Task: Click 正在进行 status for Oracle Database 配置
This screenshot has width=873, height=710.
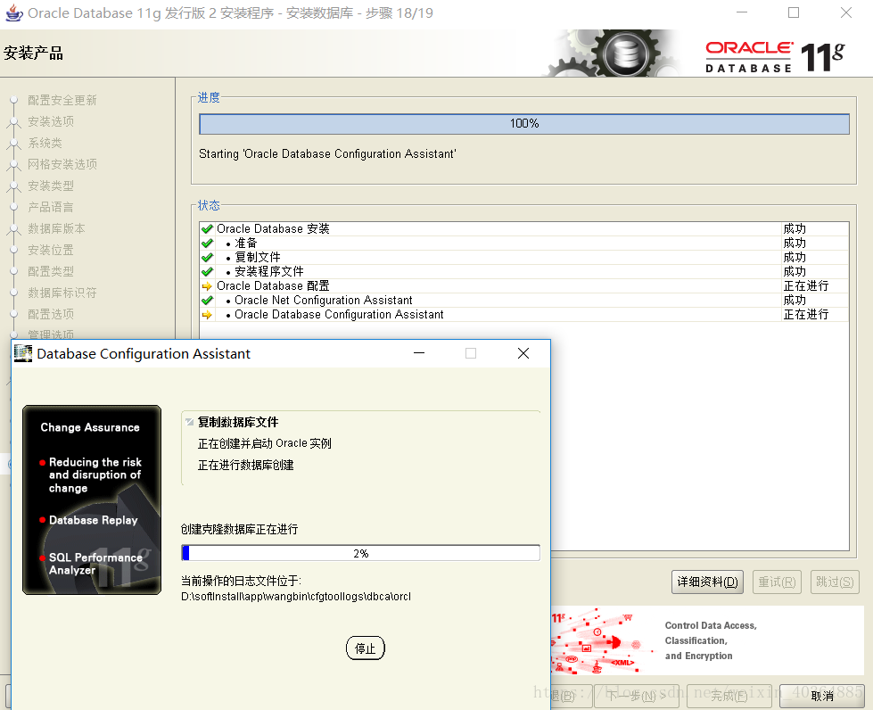Action: click(805, 286)
